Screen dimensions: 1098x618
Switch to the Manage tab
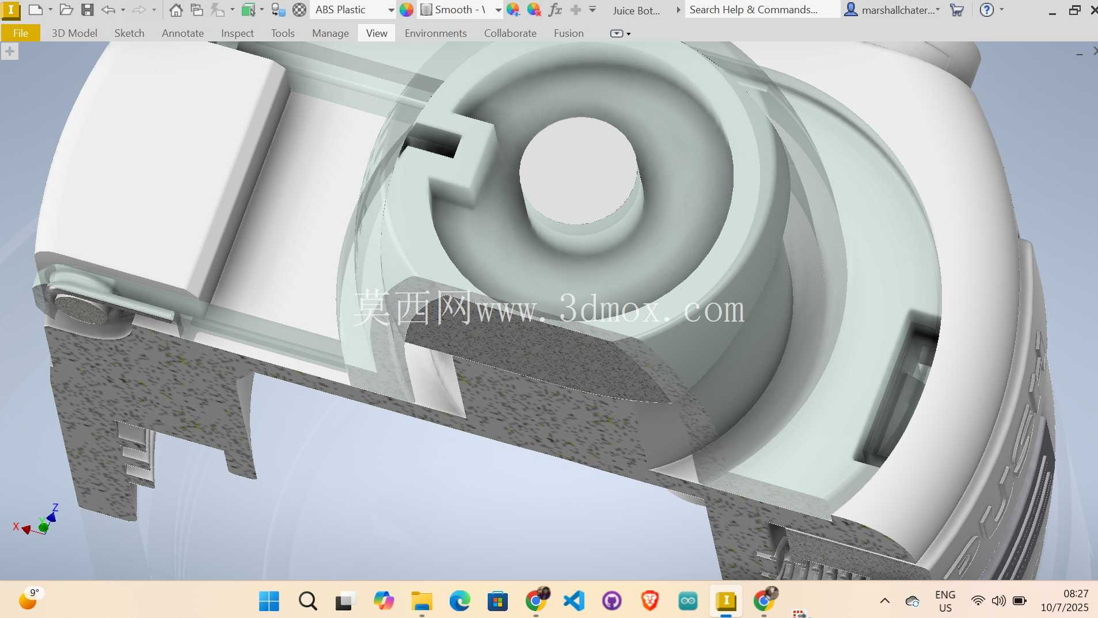pos(330,33)
